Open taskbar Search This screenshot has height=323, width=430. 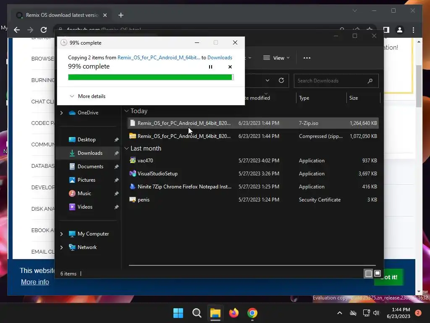tap(197, 313)
